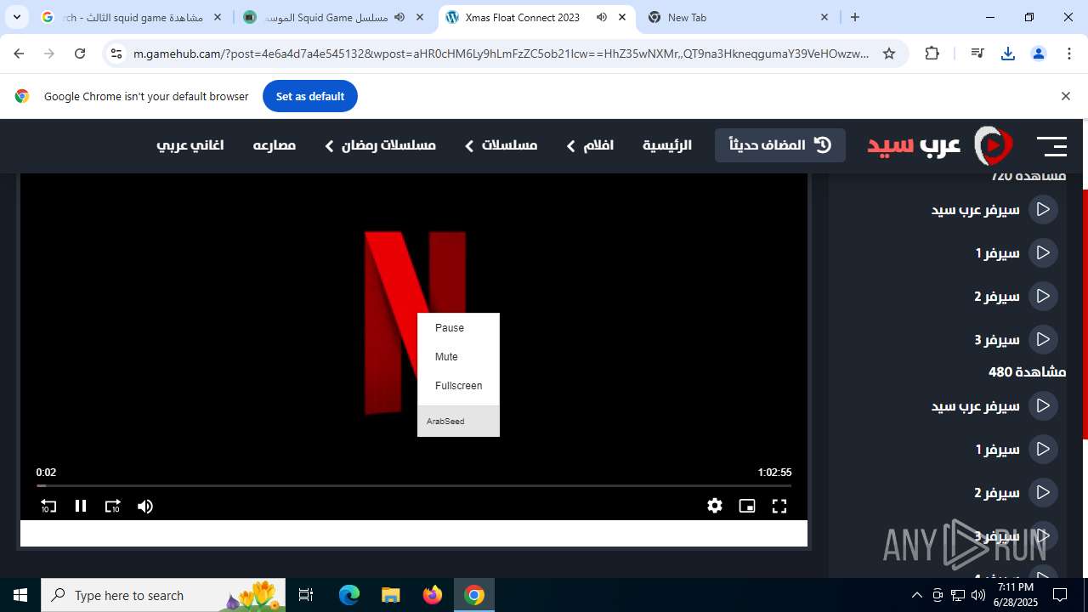The image size is (1088, 612).
Task: Show hidden system tray icons
Action: pos(916,595)
